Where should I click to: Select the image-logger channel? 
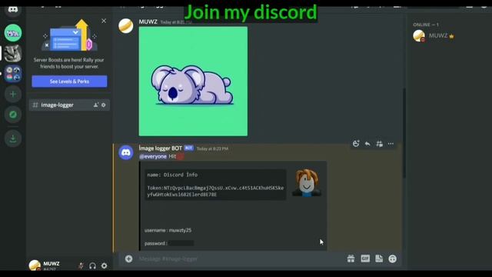point(69,105)
